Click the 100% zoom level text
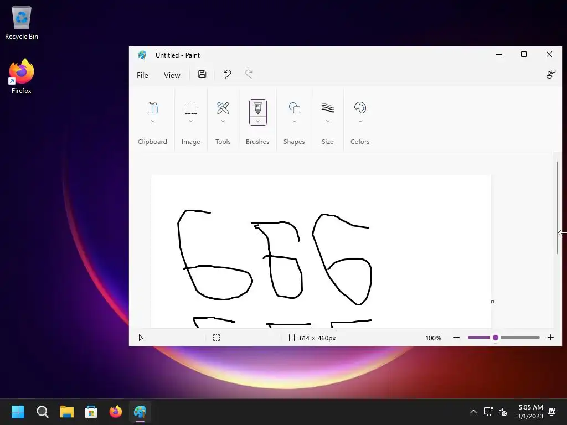 coord(433,338)
